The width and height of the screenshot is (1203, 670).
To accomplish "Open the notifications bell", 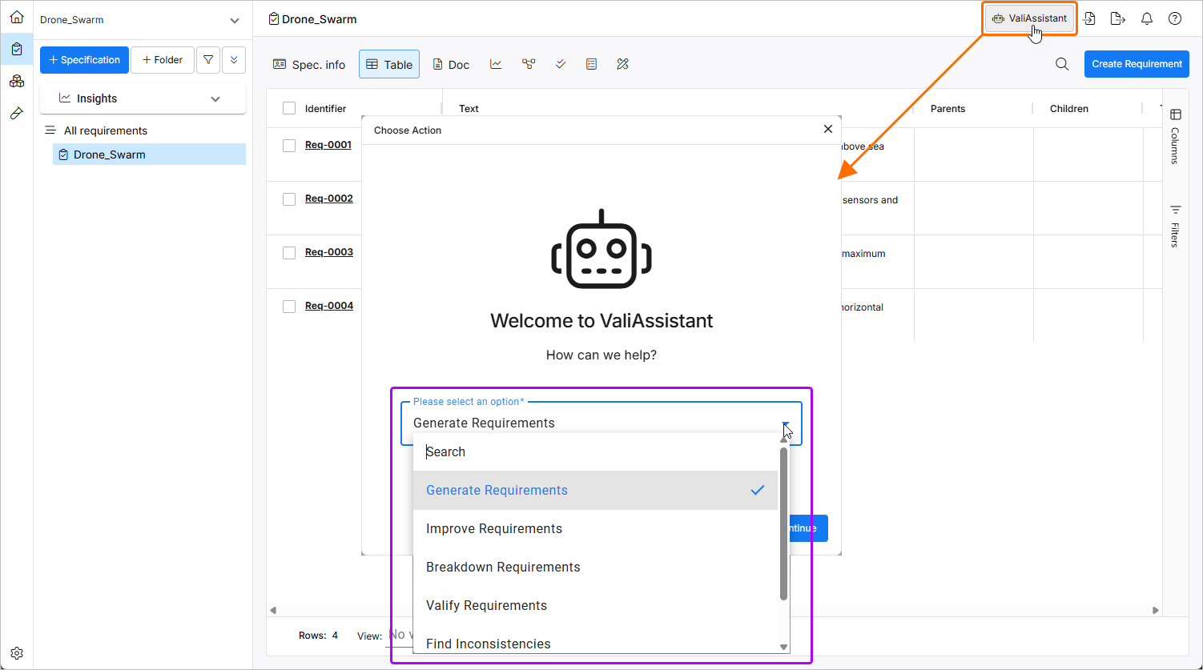I will pos(1147,18).
